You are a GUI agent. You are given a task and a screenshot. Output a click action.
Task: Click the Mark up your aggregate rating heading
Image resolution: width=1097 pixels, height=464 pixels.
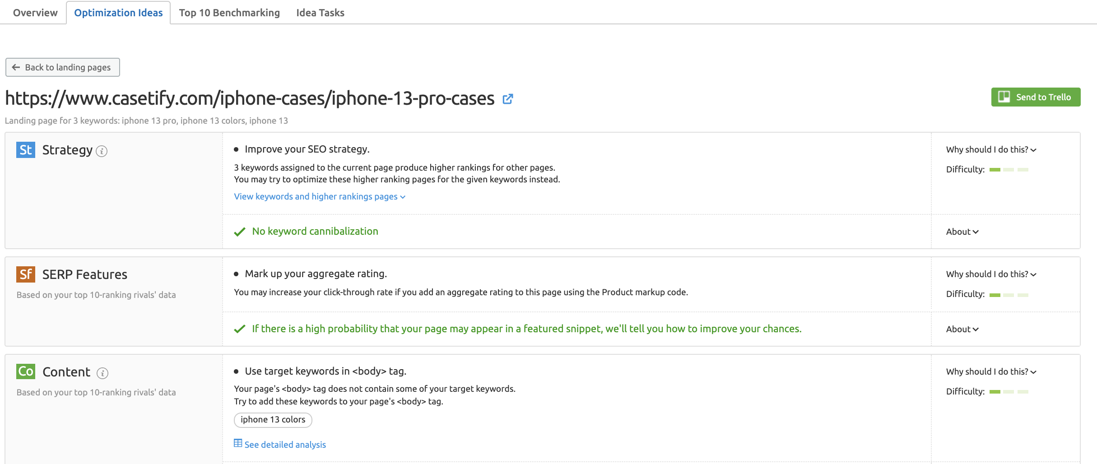click(x=316, y=274)
